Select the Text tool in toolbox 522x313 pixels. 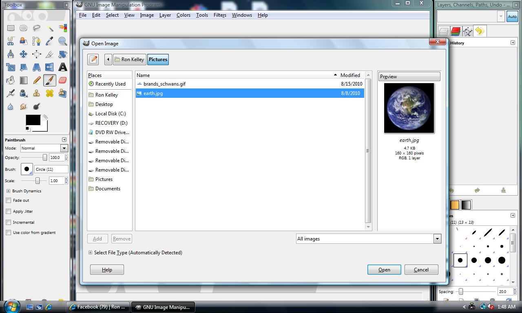click(62, 67)
